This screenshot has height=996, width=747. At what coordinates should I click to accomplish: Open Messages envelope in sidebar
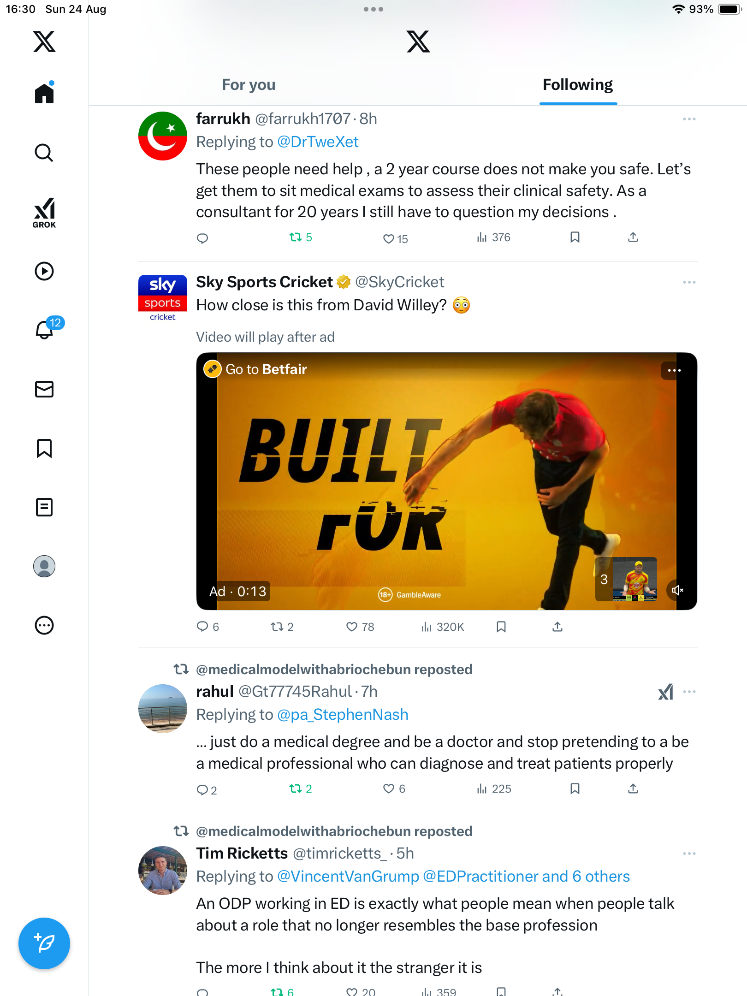click(44, 389)
